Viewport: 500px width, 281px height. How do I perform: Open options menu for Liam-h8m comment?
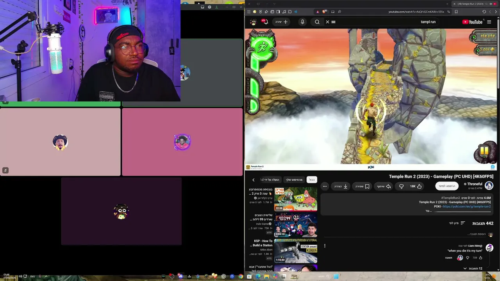click(325, 246)
